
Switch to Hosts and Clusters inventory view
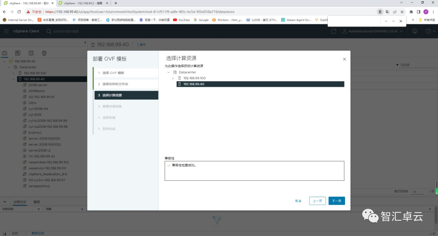[x=4, y=53]
